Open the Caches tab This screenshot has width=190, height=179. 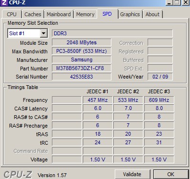pyautogui.click(x=33, y=14)
